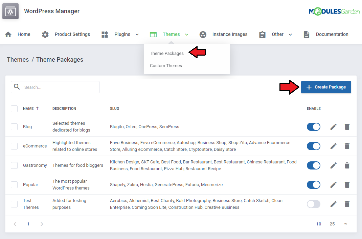The height and width of the screenshot is (239, 362).
Task: Edit the Blog package with pencil icon
Action: [333, 127]
